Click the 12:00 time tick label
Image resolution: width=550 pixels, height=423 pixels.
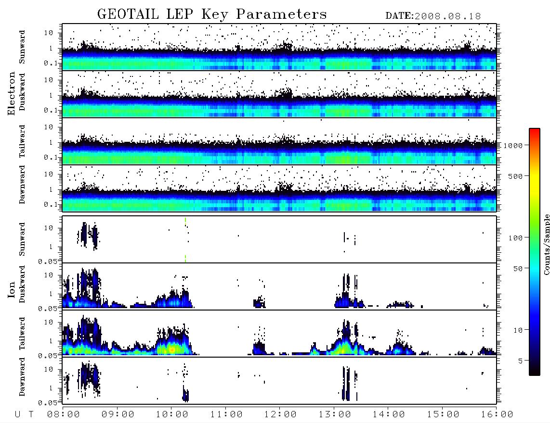pyautogui.click(x=280, y=415)
